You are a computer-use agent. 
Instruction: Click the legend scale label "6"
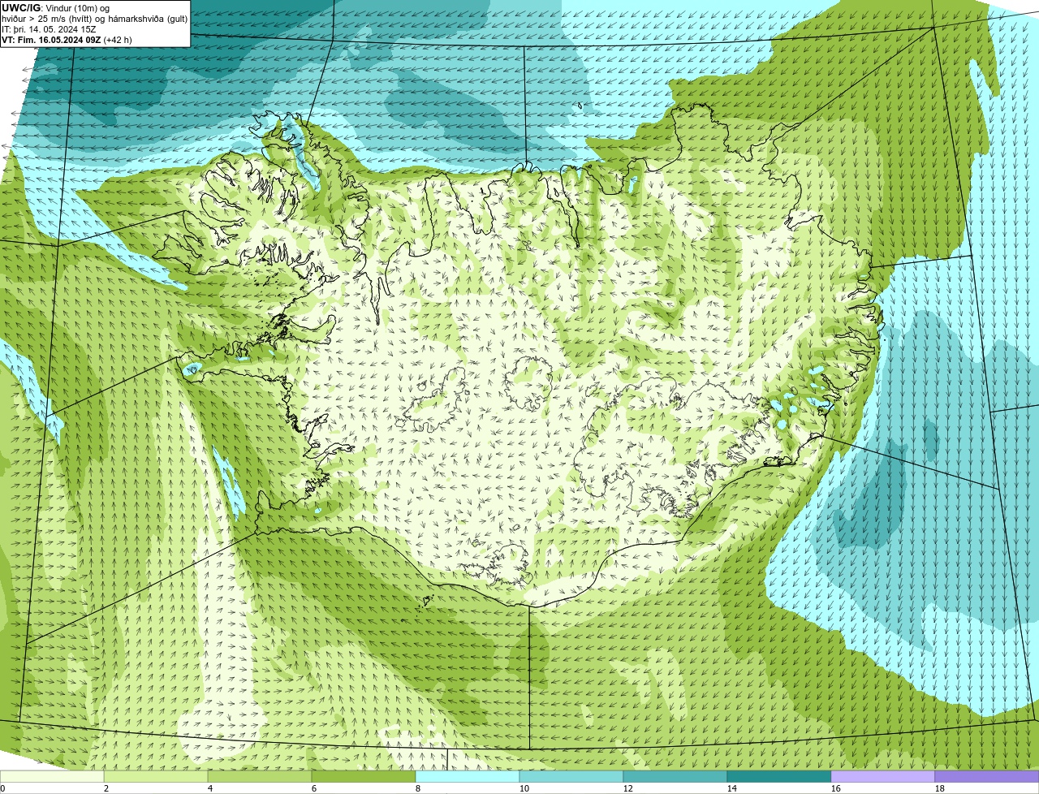[314, 788]
